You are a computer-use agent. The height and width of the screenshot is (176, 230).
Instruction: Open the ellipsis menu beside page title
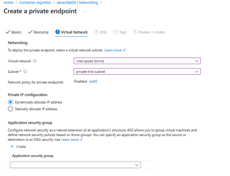point(85,11)
